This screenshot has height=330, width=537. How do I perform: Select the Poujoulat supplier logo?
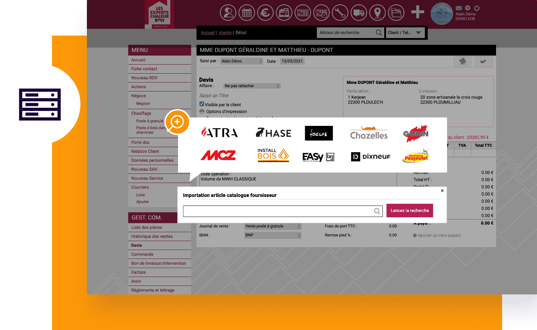(416, 156)
